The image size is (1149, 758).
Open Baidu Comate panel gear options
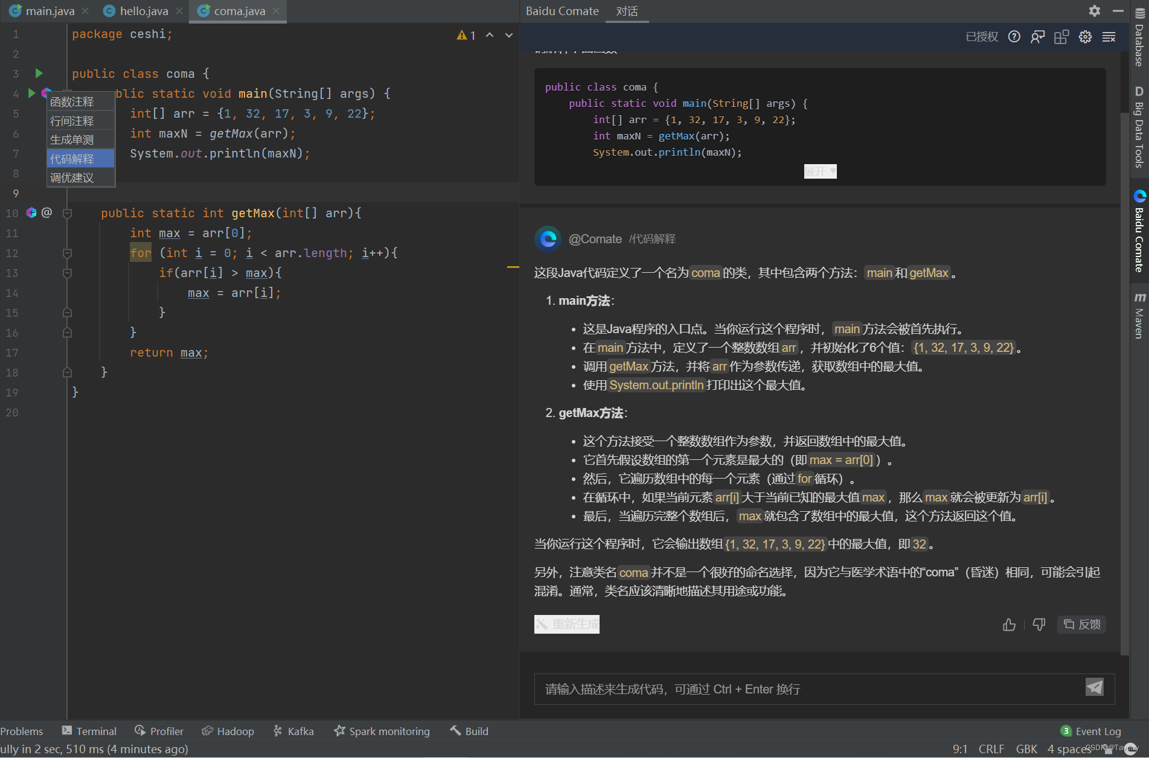(1095, 11)
